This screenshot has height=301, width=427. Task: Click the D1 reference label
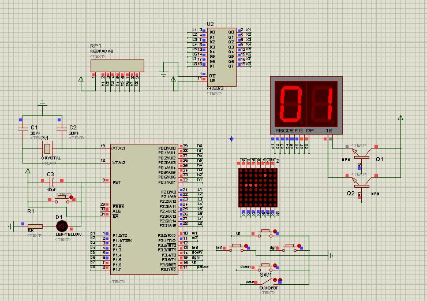click(59, 217)
